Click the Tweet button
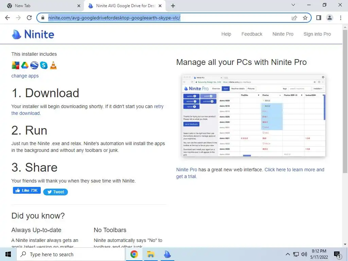This screenshot has width=348, height=261. pos(55,192)
